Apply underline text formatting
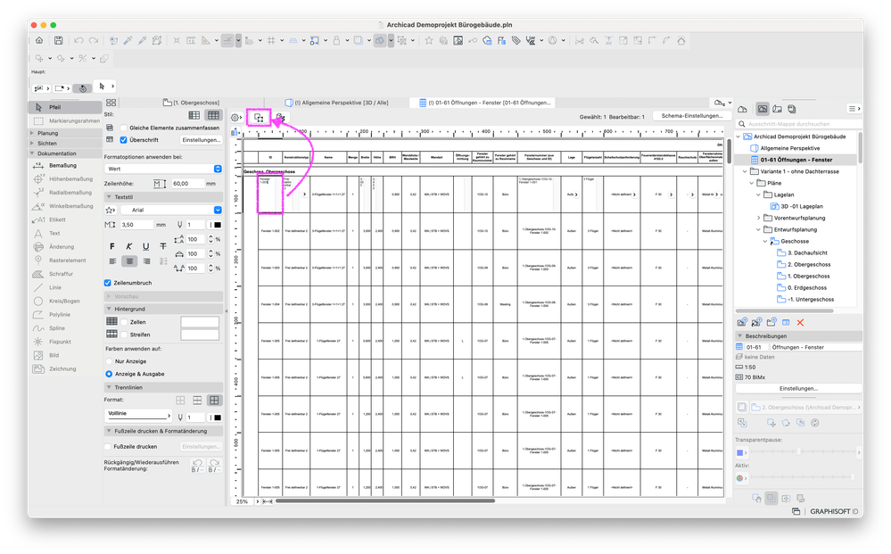This screenshot has width=891, height=554. 146,246
